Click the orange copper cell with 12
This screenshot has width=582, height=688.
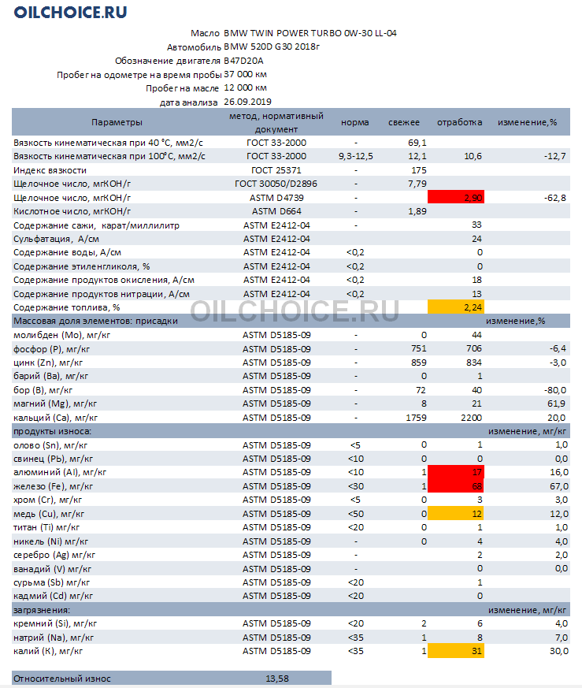pos(456,513)
